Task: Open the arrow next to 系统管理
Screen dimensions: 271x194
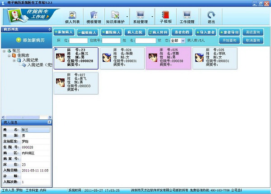Action: point(152,16)
